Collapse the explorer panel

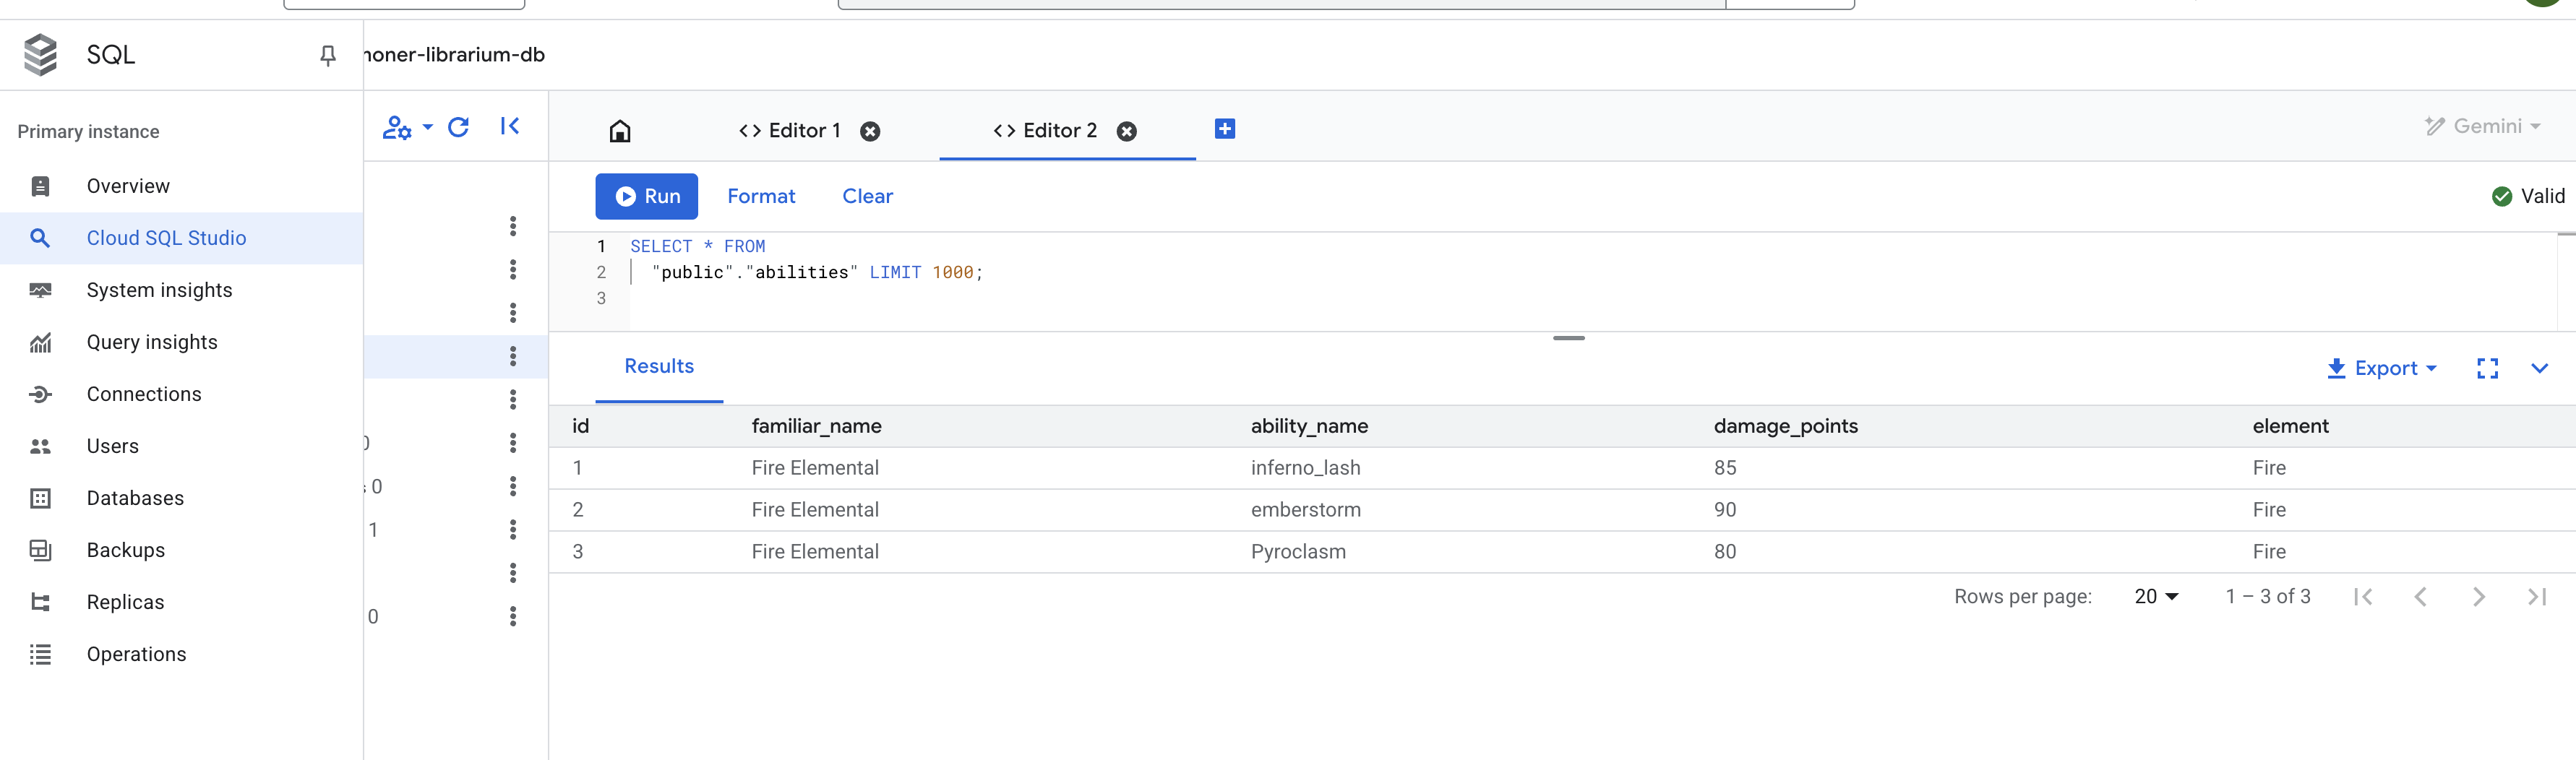pyautogui.click(x=510, y=126)
